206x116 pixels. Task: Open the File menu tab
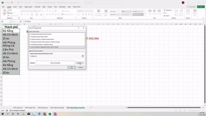point(3,7)
